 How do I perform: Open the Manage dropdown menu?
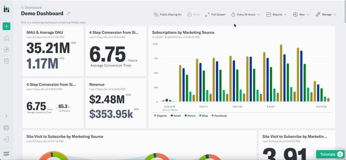click(x=326, y=15)
